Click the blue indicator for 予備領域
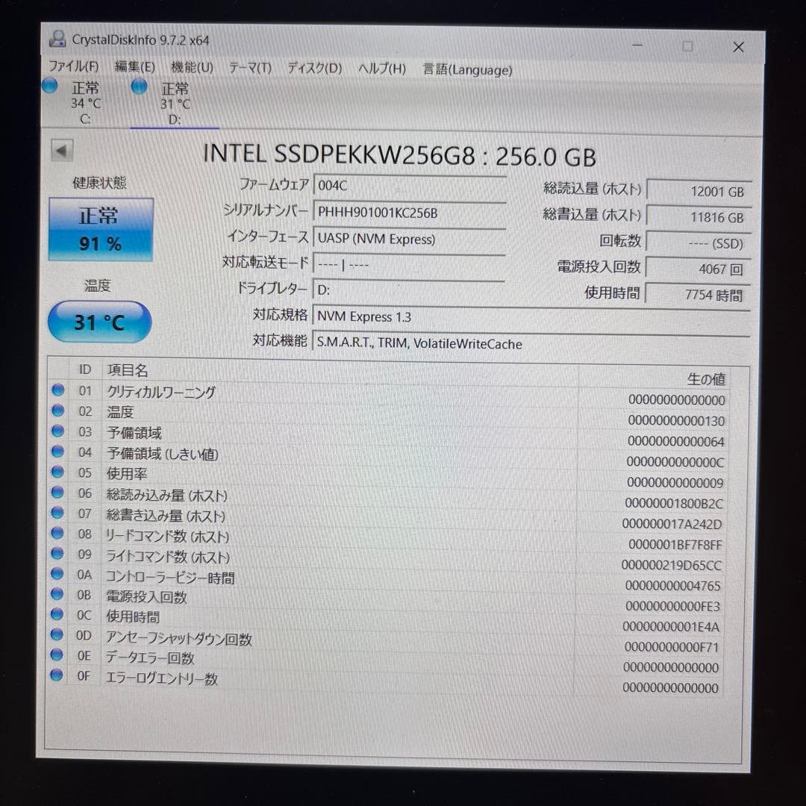 [57, 431]
